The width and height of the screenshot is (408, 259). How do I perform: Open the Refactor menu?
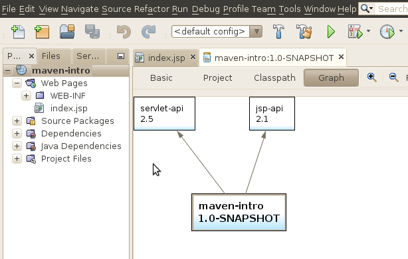[x=152, y=9]
